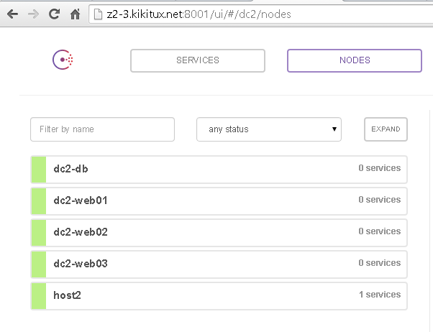Click the URL address bar text

coord(199,14)
